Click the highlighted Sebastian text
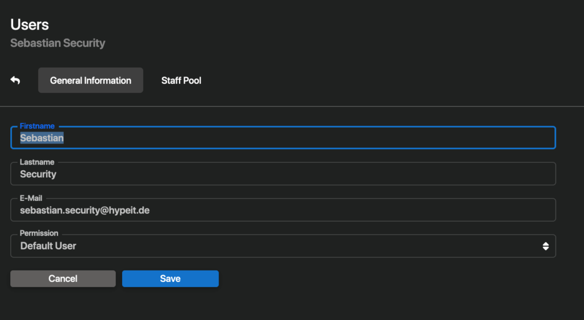This screenshot has height=320, width=584. tap(42, 138)
